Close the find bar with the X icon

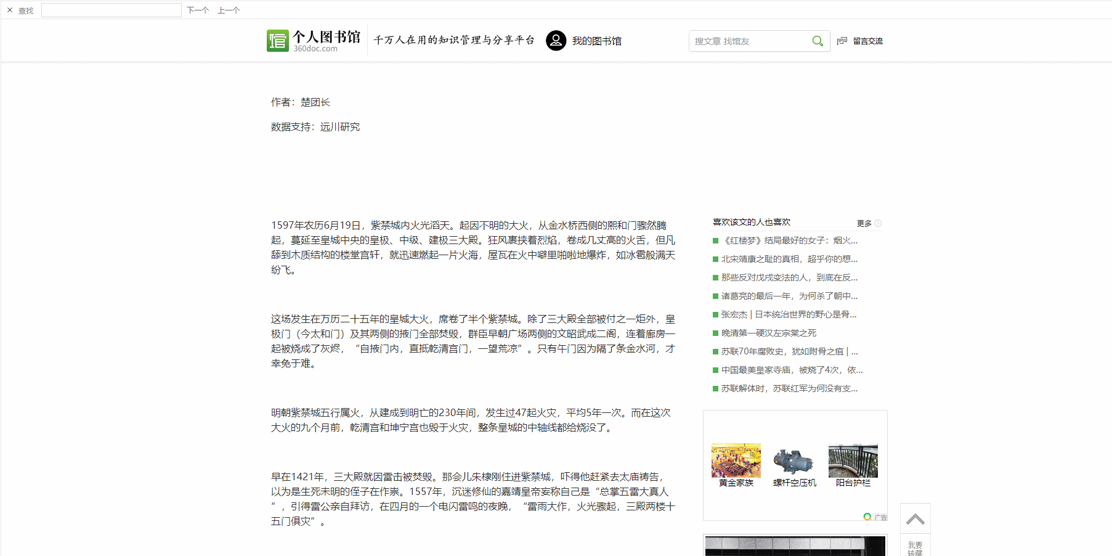click(x=10, y=10)
